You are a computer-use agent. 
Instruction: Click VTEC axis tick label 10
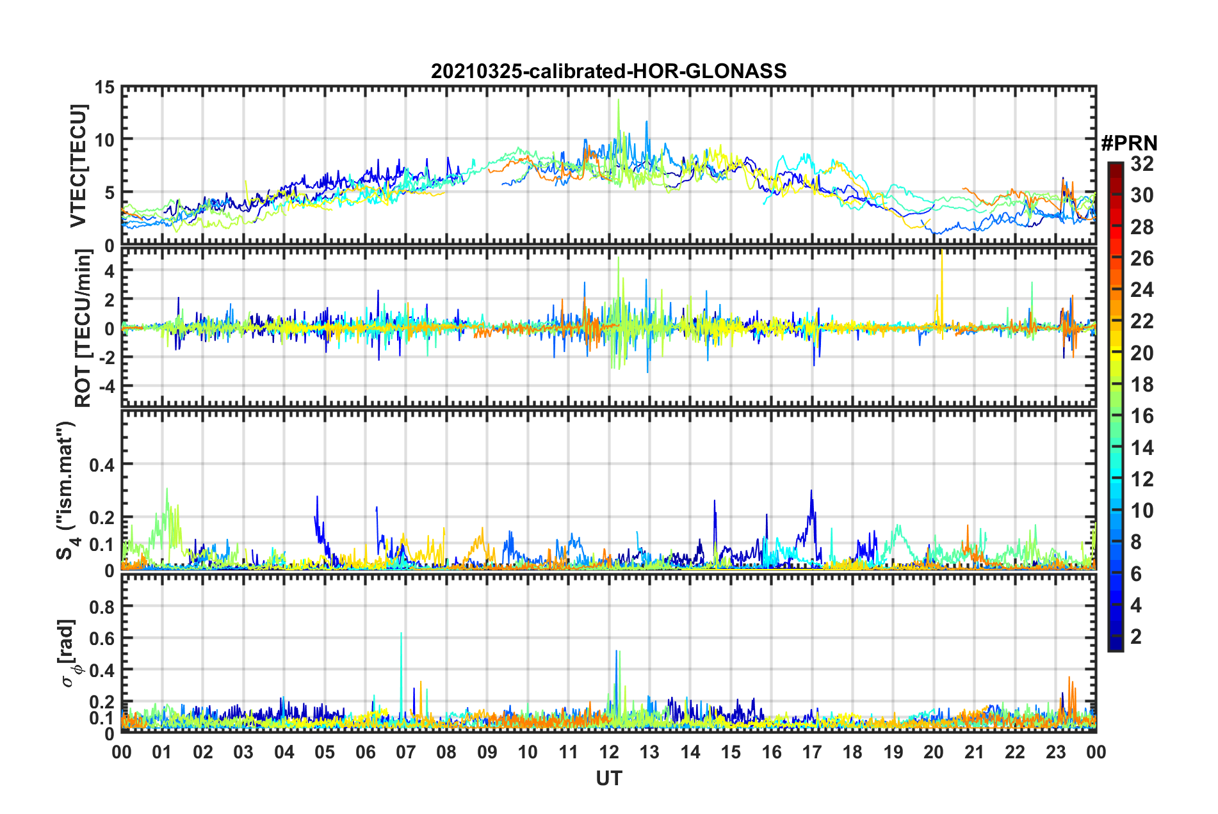(x=104, y=140)
